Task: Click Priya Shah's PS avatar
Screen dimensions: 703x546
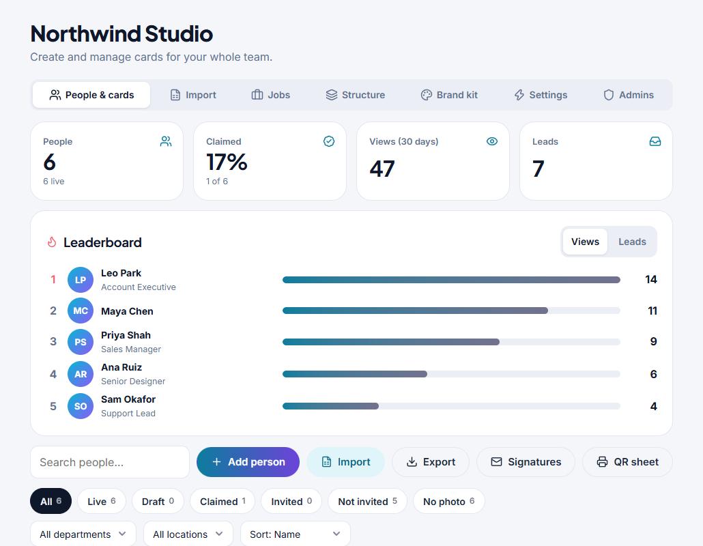Action: (x=81, y=342)
